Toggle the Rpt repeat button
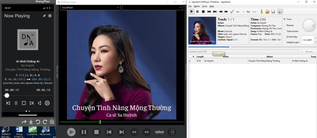Image resolution: width=317 pixels, height=138 pixels. point(248,12)
